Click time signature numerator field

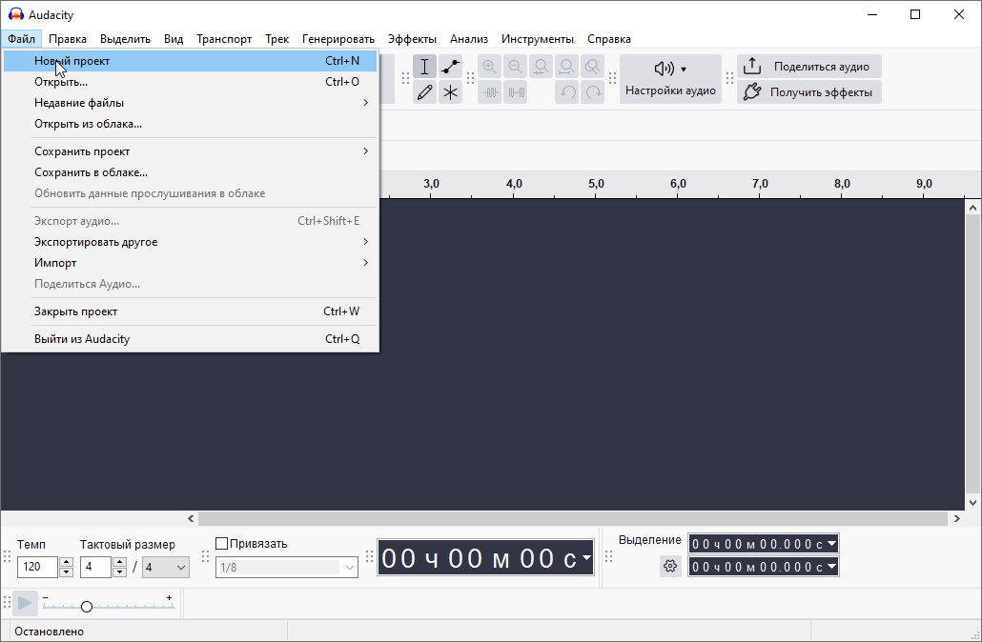tap(95, 567)
